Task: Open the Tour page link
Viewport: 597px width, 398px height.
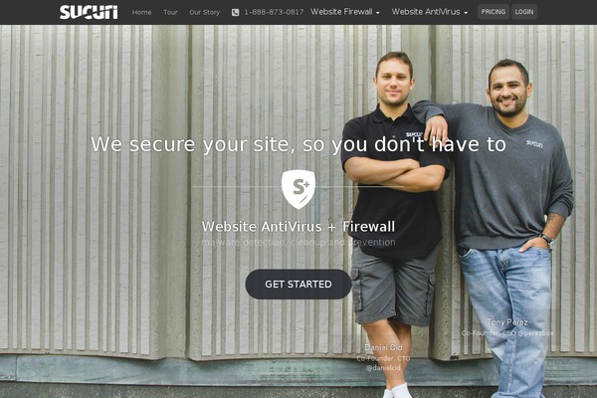Action: (x=170, y=12)
